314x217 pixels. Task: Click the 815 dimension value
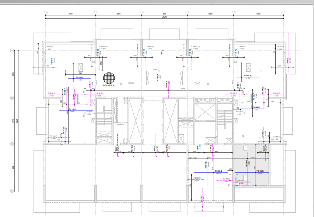tap(230, 169)
